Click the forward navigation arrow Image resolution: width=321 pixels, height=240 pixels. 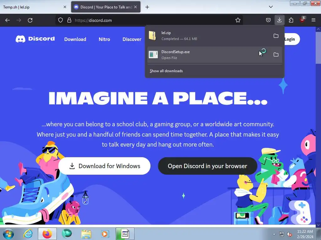tap(19, 20)
